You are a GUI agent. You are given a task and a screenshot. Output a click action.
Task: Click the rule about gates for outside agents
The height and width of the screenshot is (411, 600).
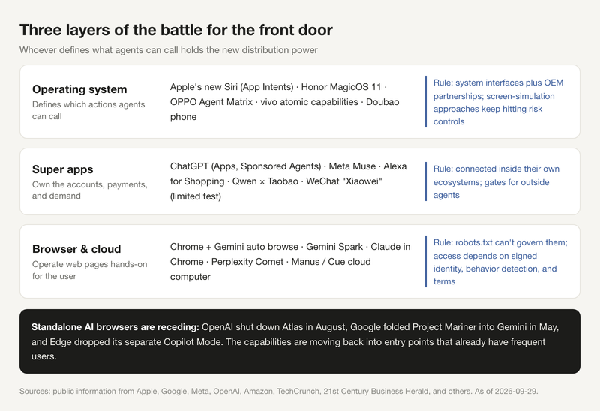[496, 181]
